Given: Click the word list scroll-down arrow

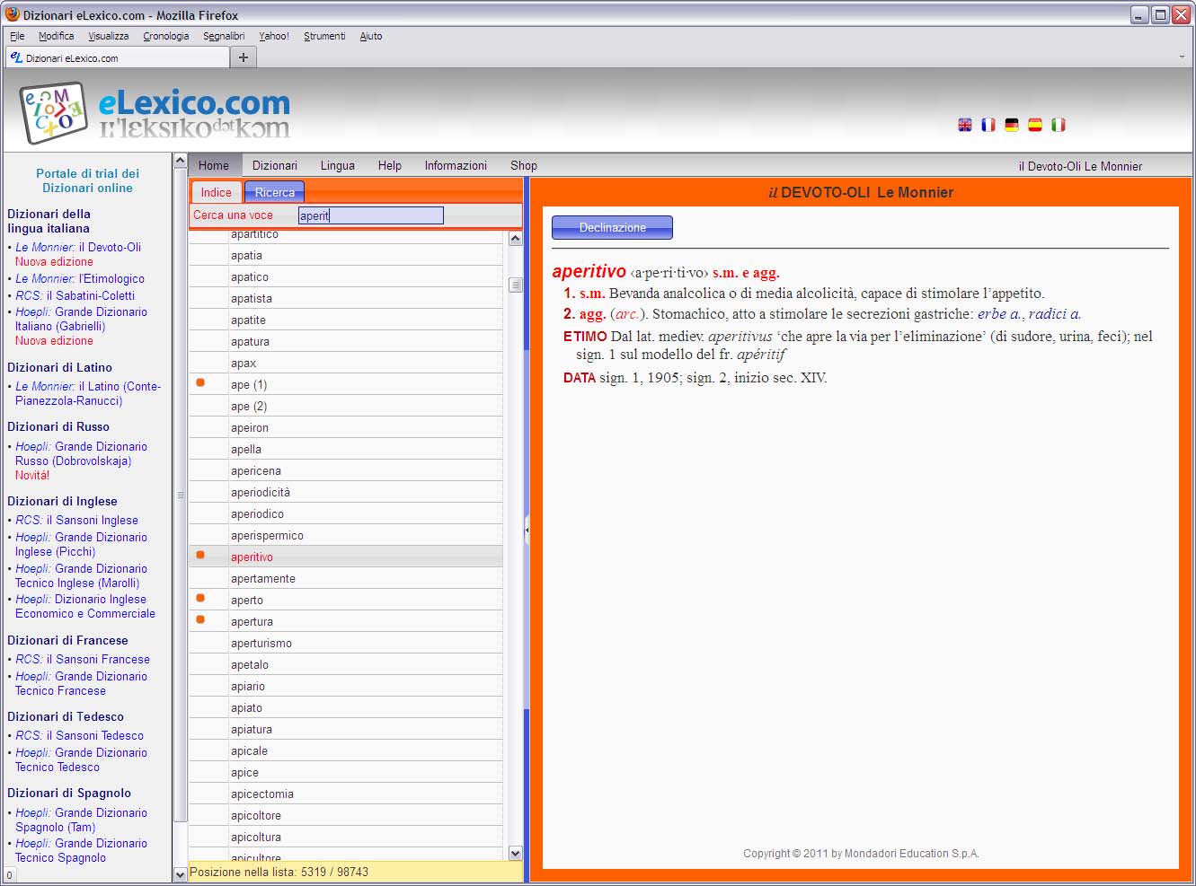Looking at the screenshot, I should click(515, 853).
